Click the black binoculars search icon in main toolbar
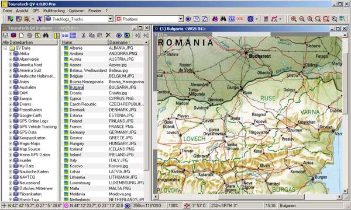 pos(223,19)
